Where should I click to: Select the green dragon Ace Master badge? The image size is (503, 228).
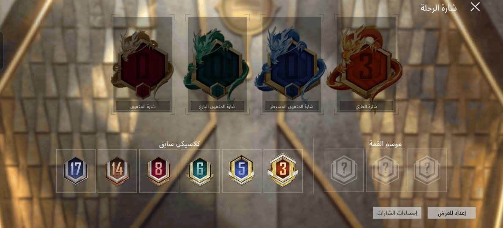217,64
